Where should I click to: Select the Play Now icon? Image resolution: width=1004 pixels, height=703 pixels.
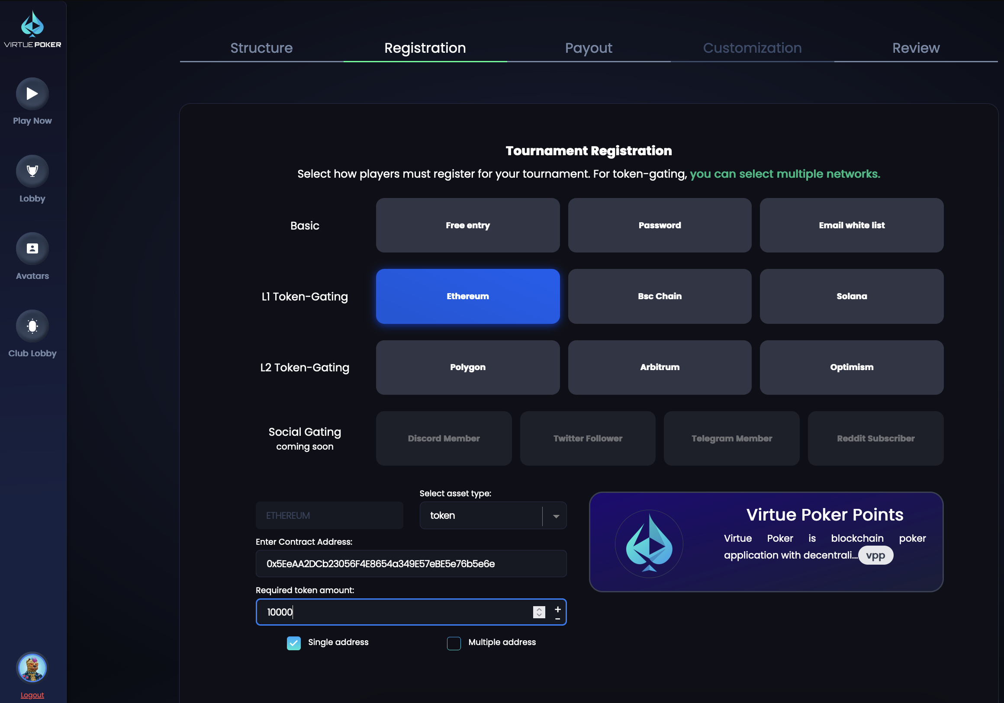32,93
